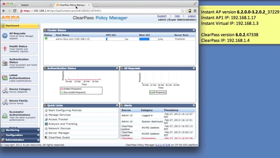Screen dimensions: 280x158
Task: Click the Network Devices gear icon
Action: click(46, 128)
